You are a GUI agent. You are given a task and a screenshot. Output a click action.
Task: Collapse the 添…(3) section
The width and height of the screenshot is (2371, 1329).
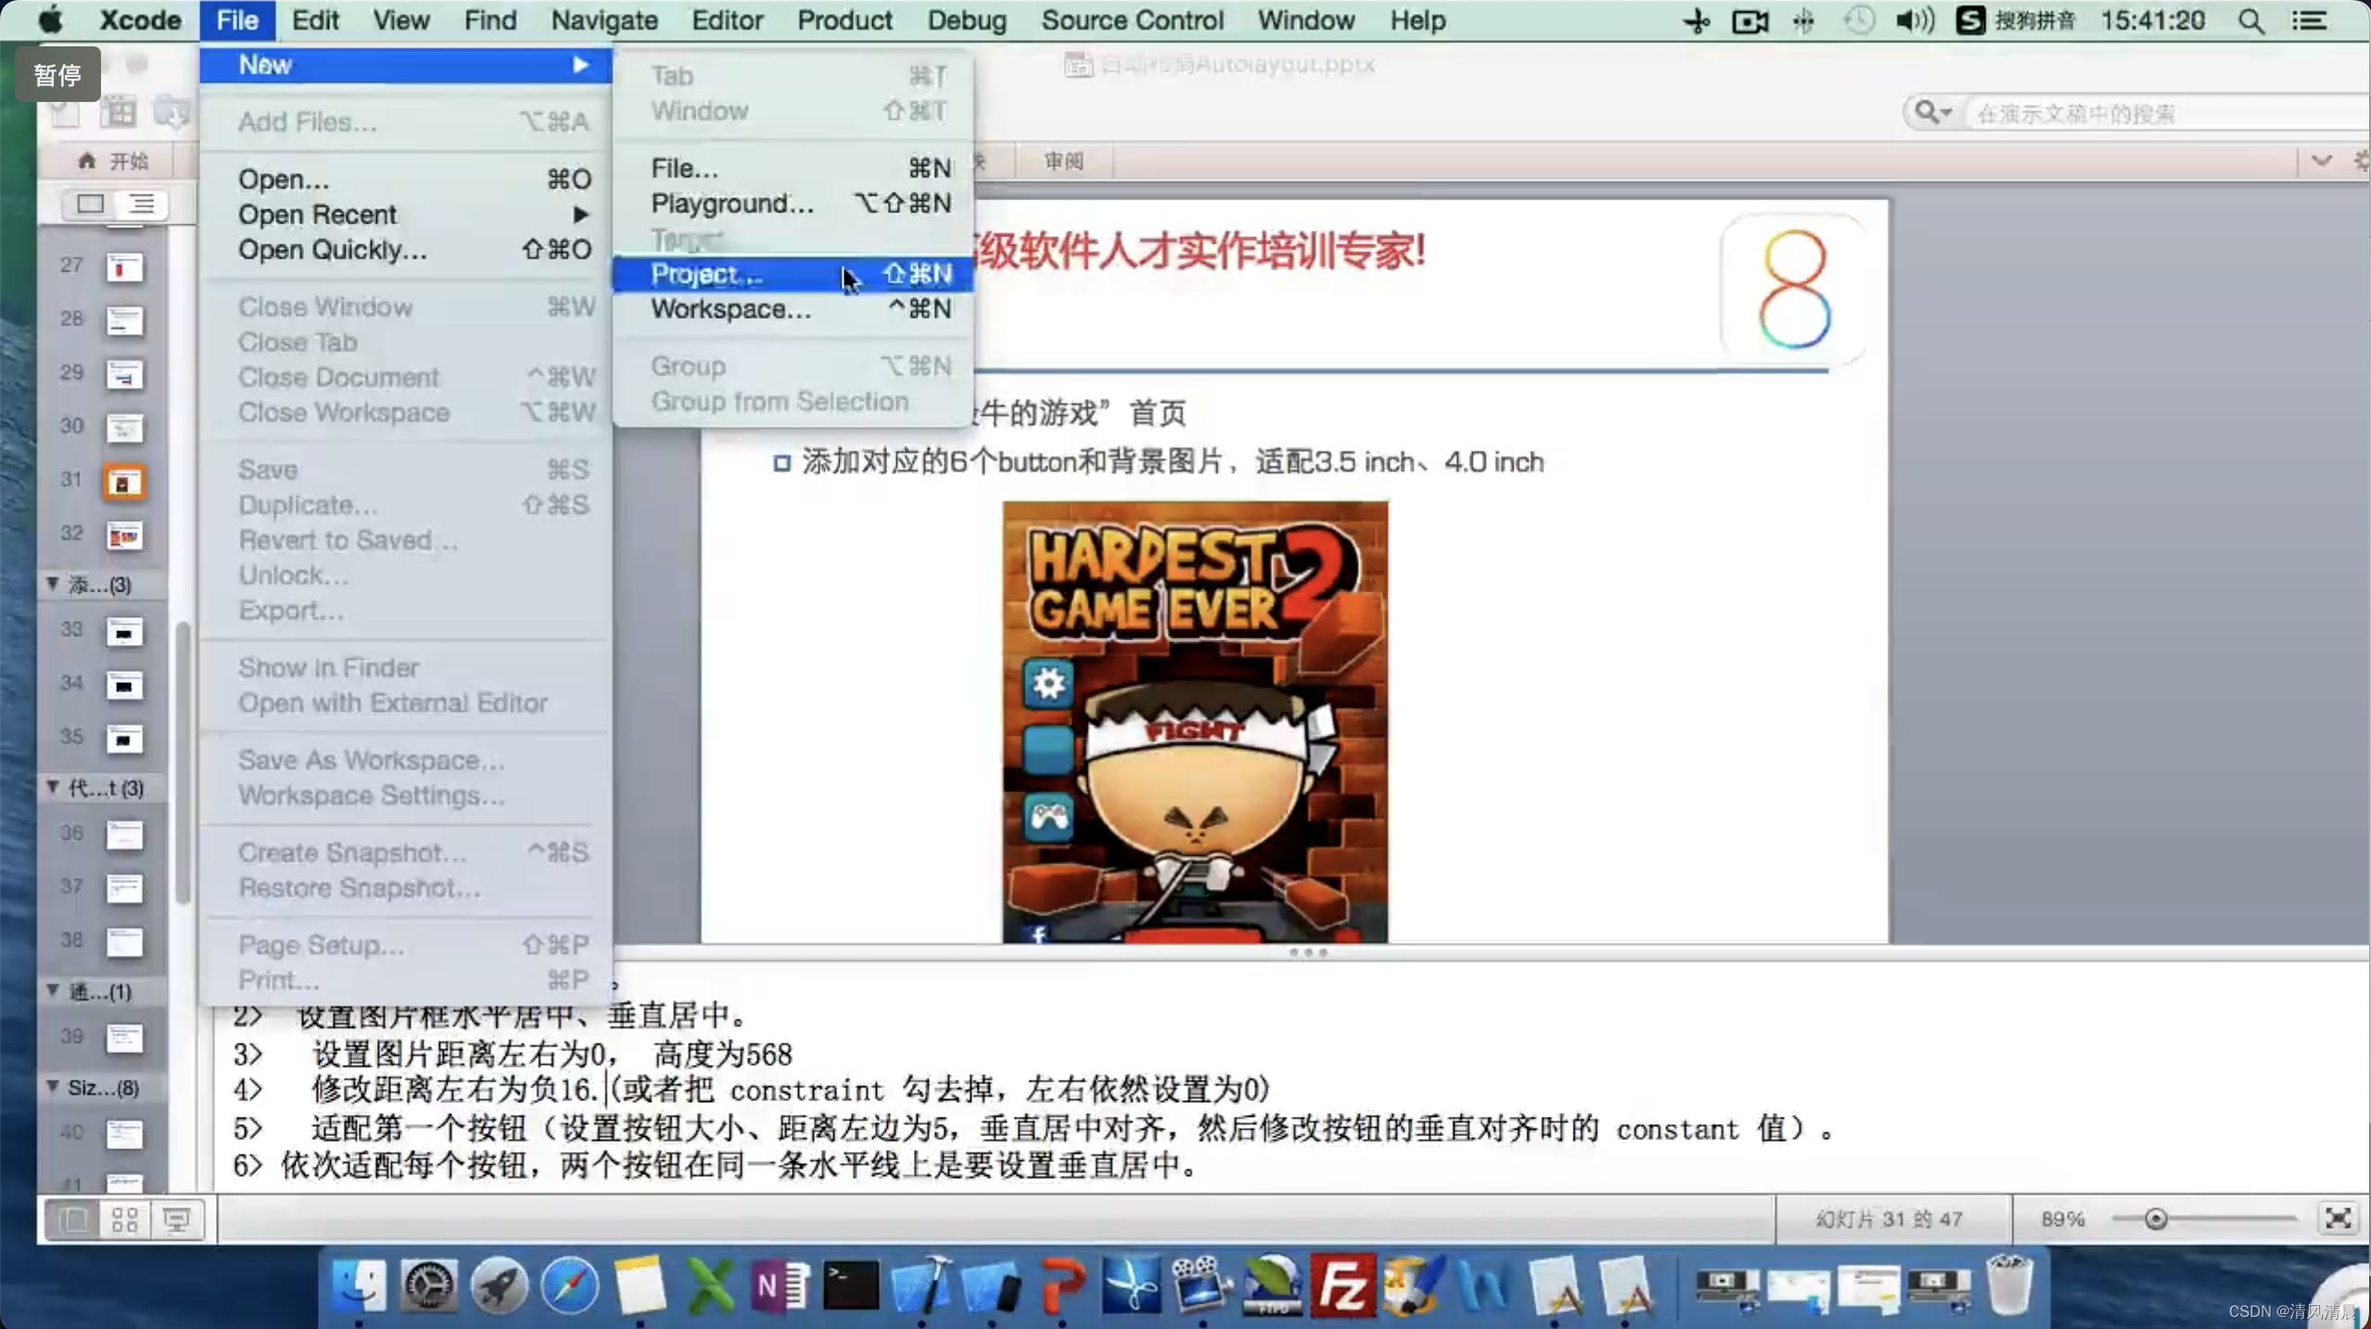click(x=53, y=584)
